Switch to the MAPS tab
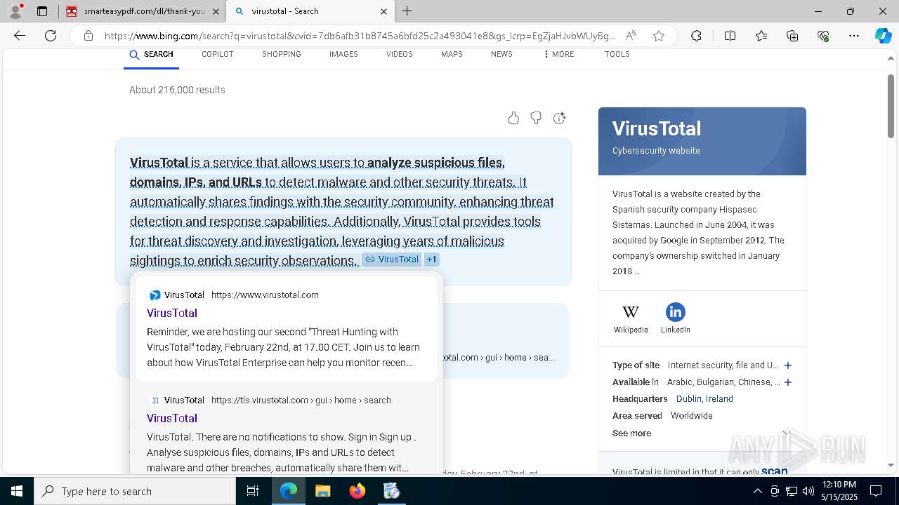Screen dimensions: 899x505 tap(452, 54)
